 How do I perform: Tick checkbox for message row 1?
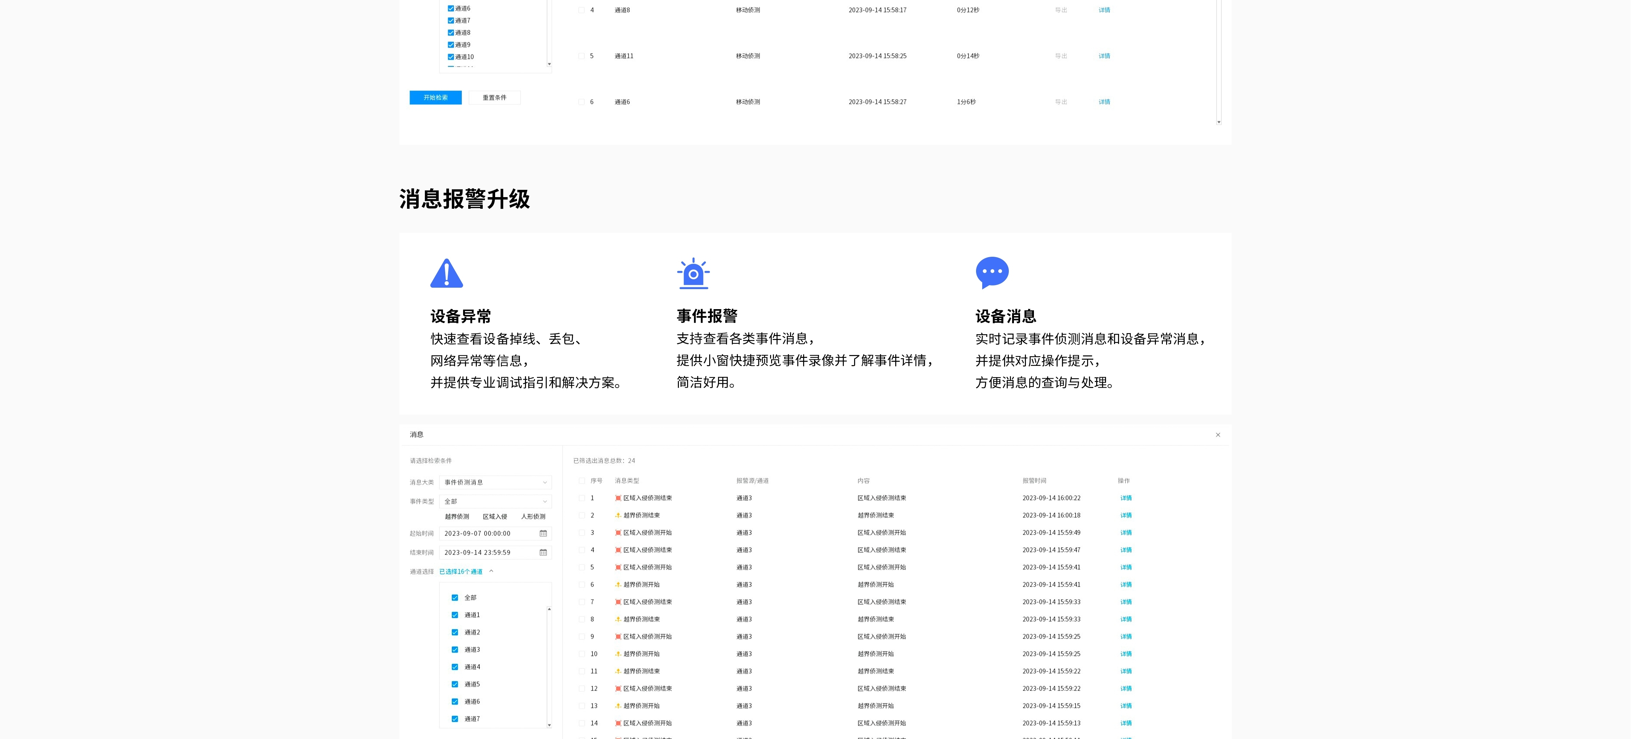(x=582, y=498)
